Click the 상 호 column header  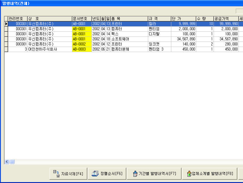(50, 19)
